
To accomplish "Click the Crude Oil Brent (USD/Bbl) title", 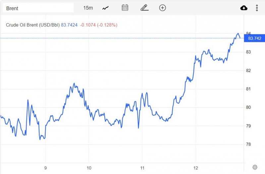I will pyautogui.click(x=33, y=25).
